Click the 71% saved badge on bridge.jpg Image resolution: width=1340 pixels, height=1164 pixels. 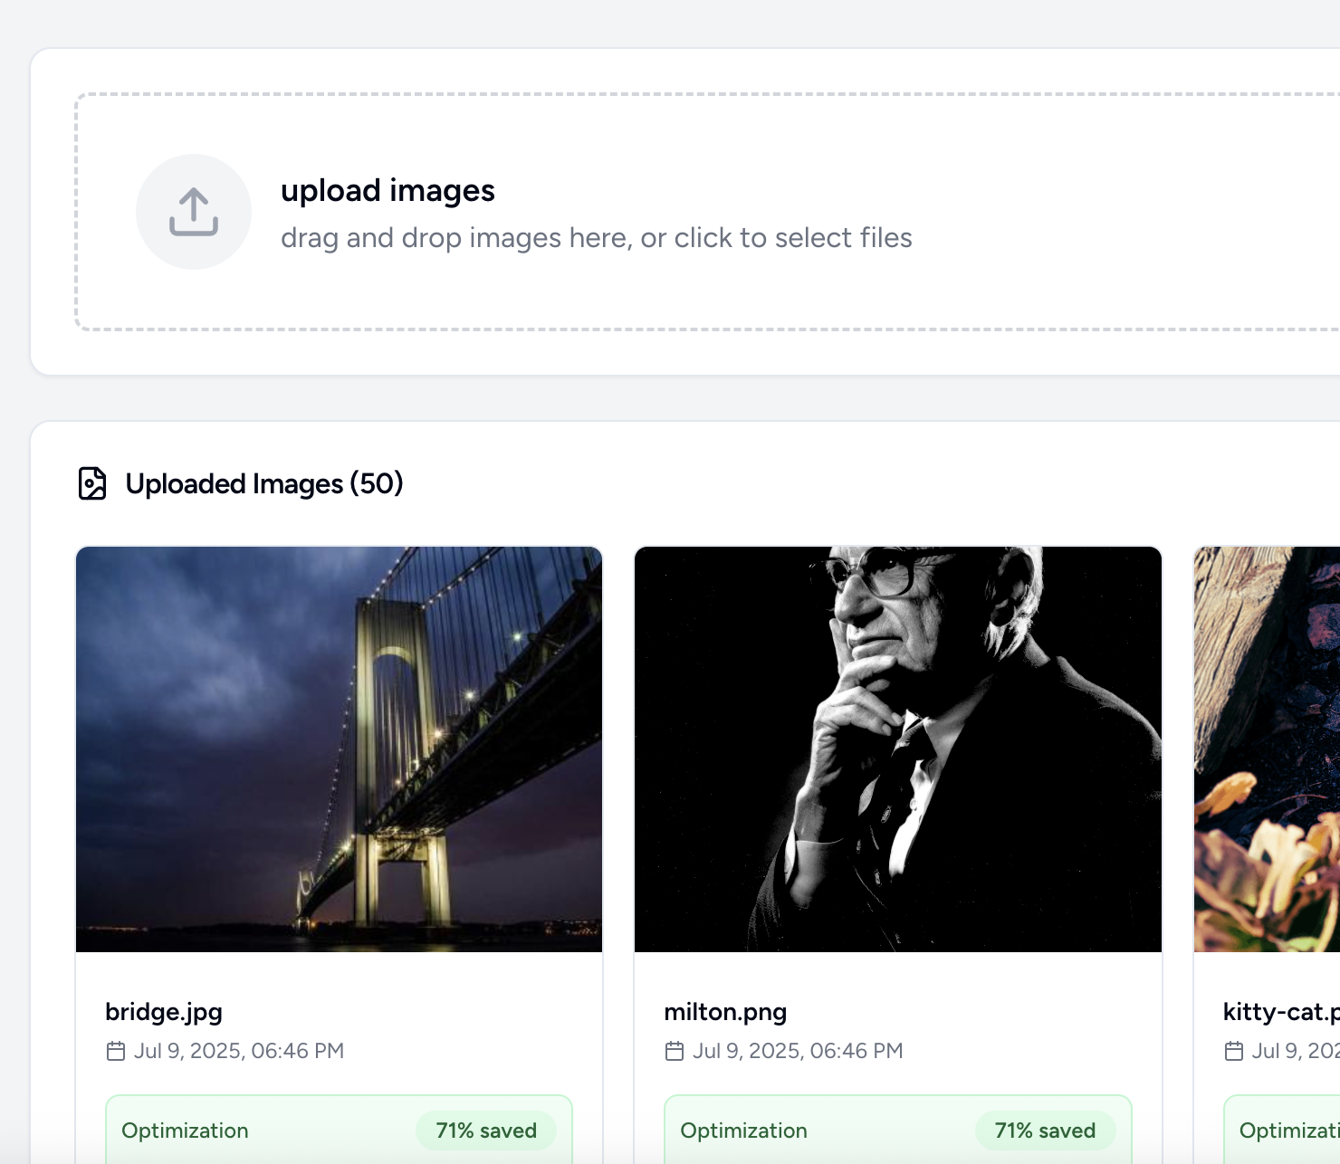pyautogui.click(x=486, y=1130)
